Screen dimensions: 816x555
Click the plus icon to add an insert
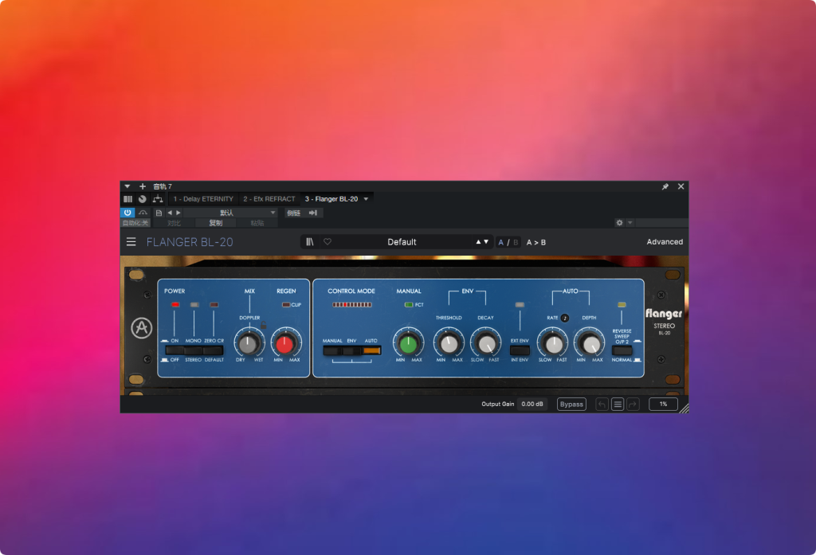(x=143, y=186)
